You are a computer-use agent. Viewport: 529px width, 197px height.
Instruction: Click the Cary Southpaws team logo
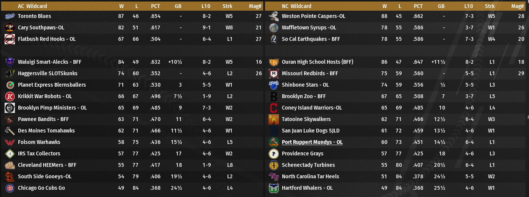10,27
